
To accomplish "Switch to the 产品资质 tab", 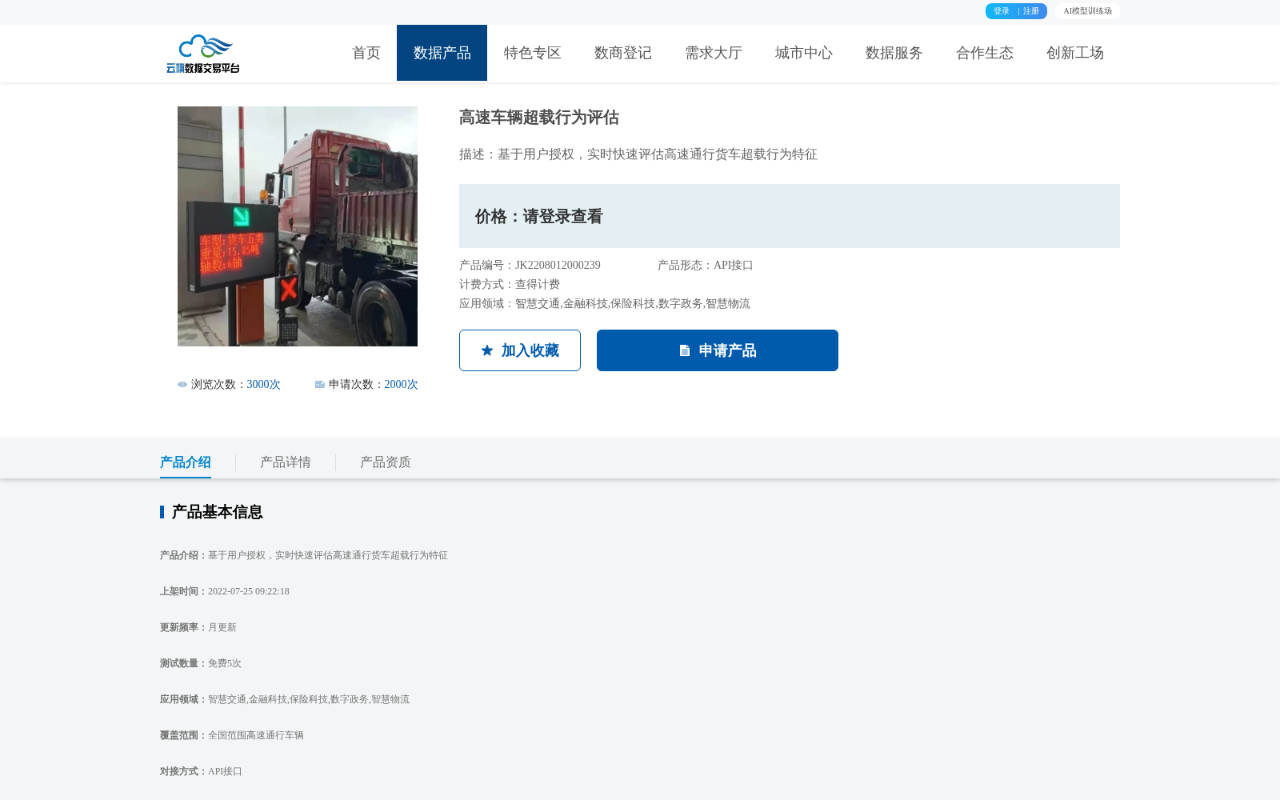I will tap(386, 462).
